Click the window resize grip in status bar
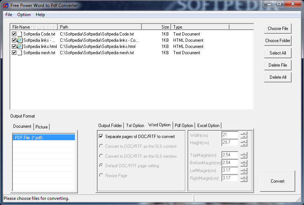 [x=299, y=199]
